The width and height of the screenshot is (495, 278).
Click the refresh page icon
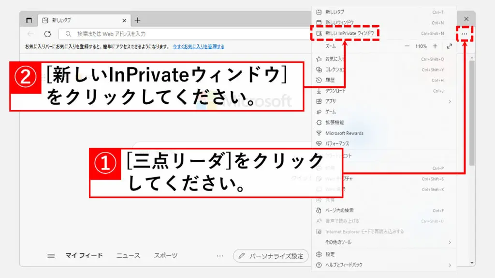(x=47, y=34)
